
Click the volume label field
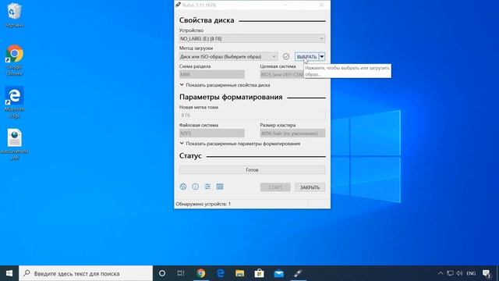pos(252,115)
